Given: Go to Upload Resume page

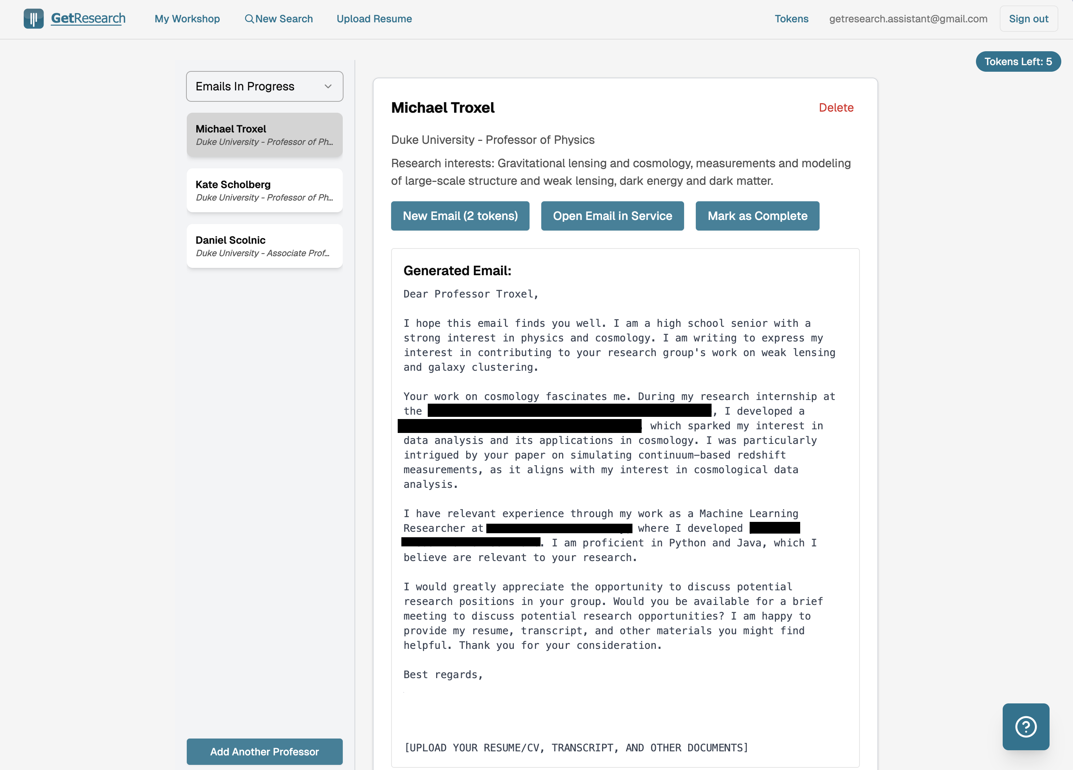Looking at the screenshot, I should pyautogui.click(x=374, y=19).
